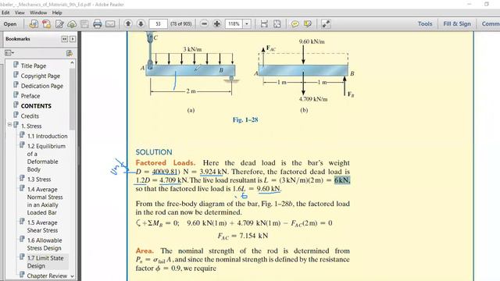Click the edit/sign document toolbar icon
500x281 pixels.
(x=59, y=24)
